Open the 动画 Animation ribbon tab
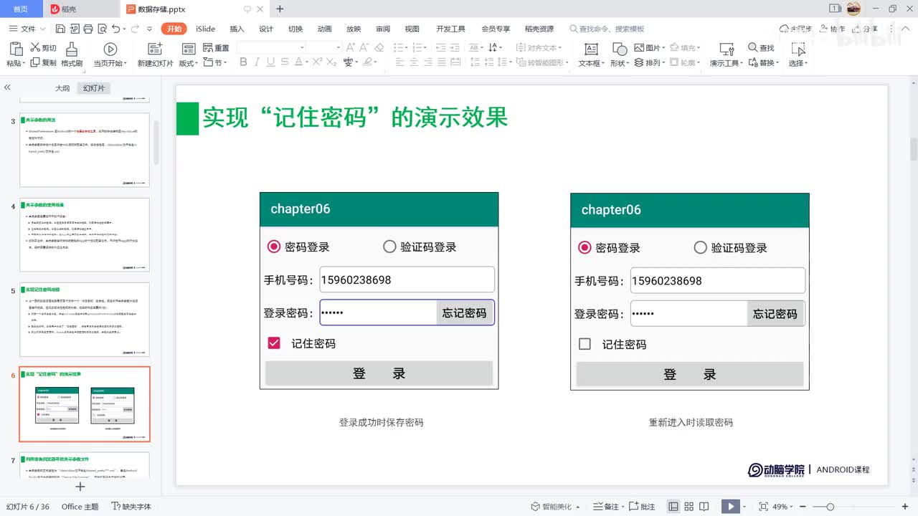The height and width of the screenshot is (516, 918). click(x=324, y=29)
